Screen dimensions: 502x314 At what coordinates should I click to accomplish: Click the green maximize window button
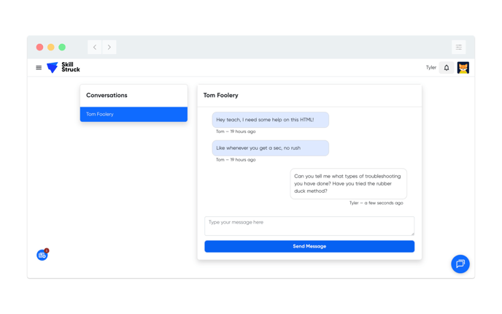(x=62, y=47)
